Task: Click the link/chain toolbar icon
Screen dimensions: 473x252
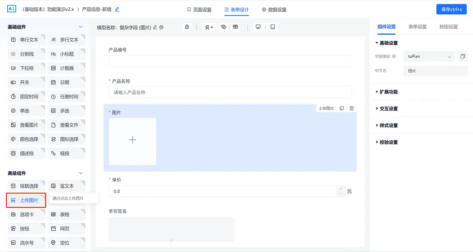Action: pyautogui.click(x=223, y=27)
